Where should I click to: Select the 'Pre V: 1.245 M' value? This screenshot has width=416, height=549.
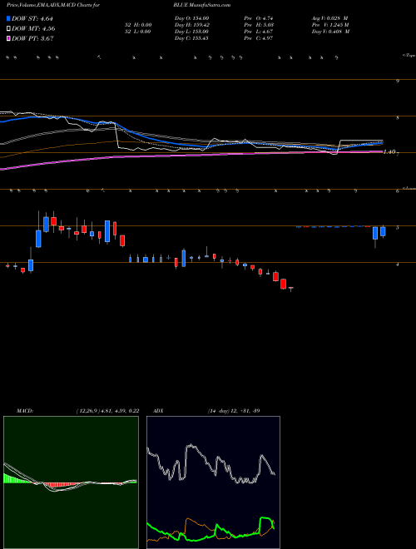330,25
